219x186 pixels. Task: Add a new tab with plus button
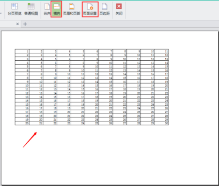coord(25,24)
